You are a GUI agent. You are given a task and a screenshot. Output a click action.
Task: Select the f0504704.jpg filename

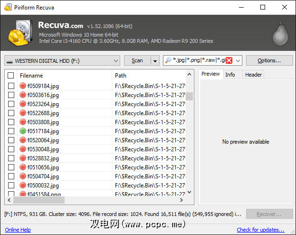[43, 176]
